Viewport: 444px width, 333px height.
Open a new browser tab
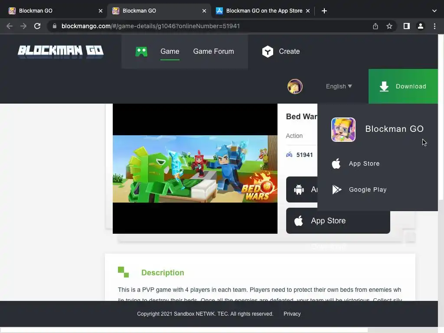[324, 11]
